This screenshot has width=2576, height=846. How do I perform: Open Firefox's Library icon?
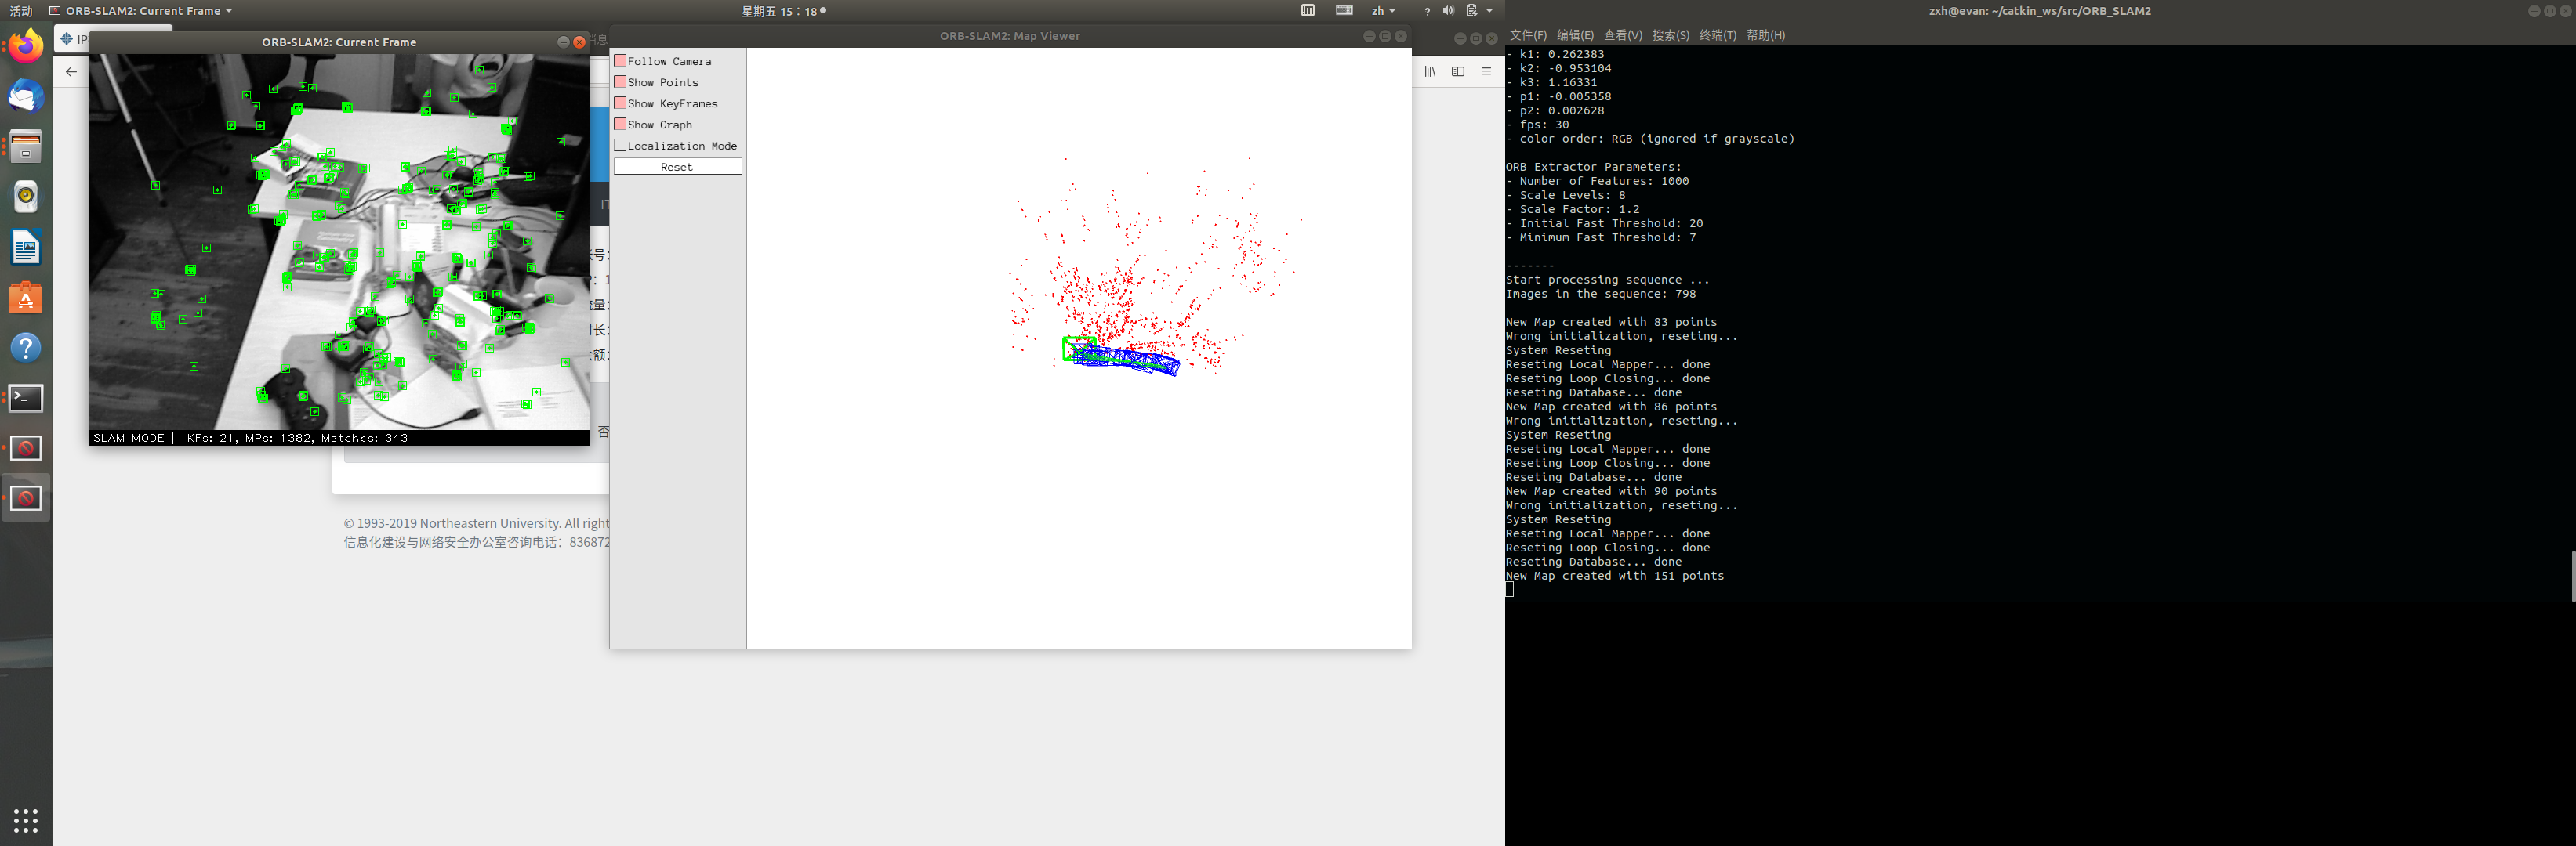[1430, 72]
